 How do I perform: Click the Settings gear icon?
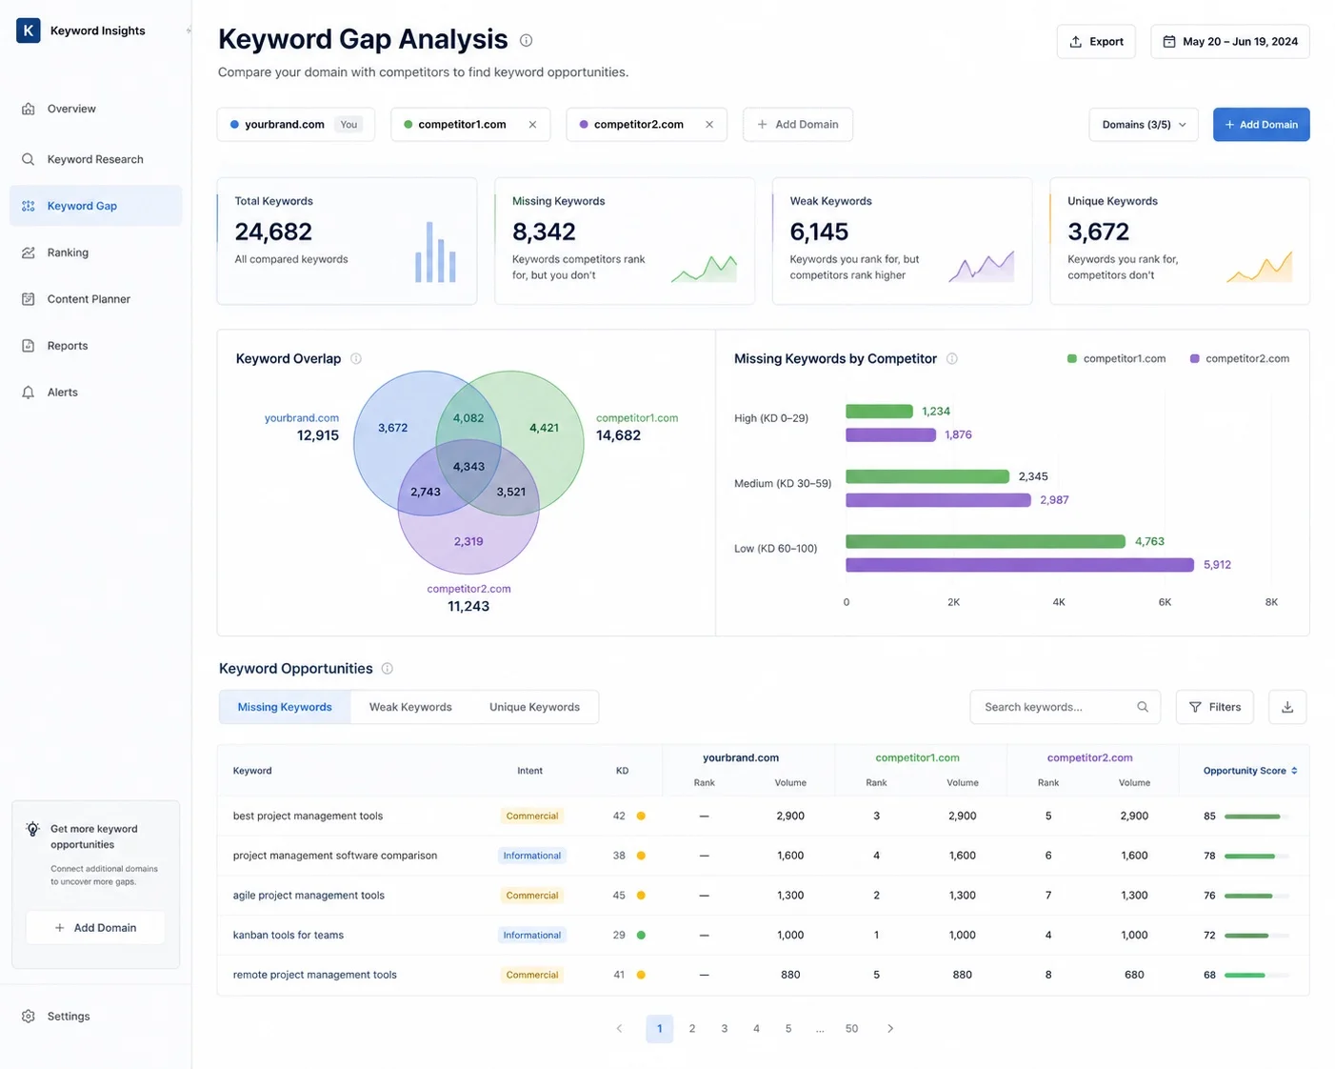coord(29,1017)
